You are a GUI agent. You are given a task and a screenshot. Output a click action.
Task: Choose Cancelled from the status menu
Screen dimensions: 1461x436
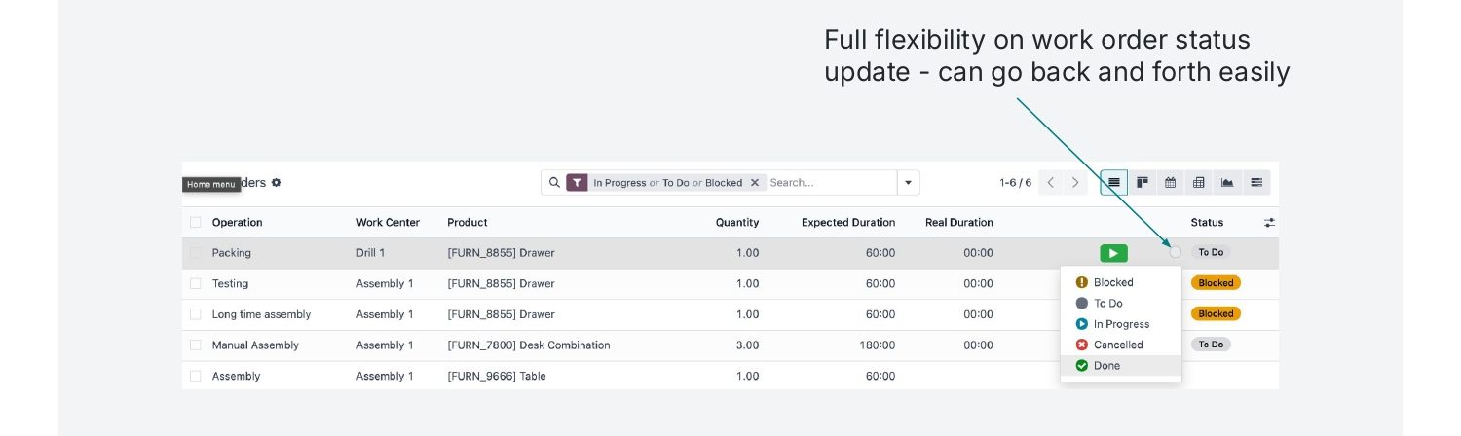[x=1121, y=345]
